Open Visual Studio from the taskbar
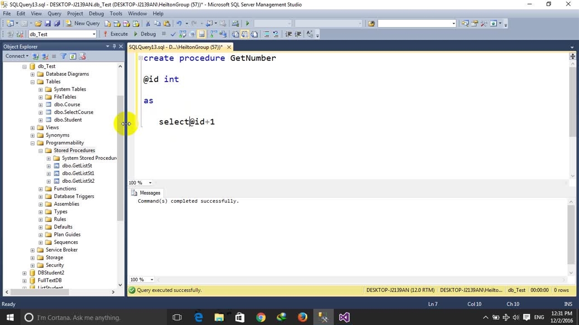579x325 pixels. [344, 317]
